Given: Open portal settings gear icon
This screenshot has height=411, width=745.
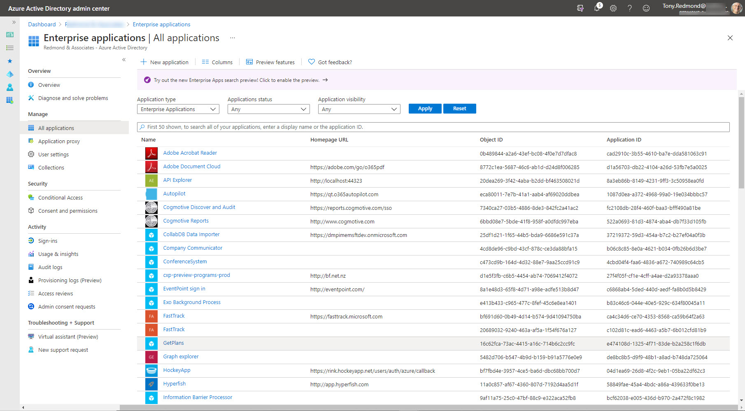Looking at the screenshot, I should pos(613,8).
